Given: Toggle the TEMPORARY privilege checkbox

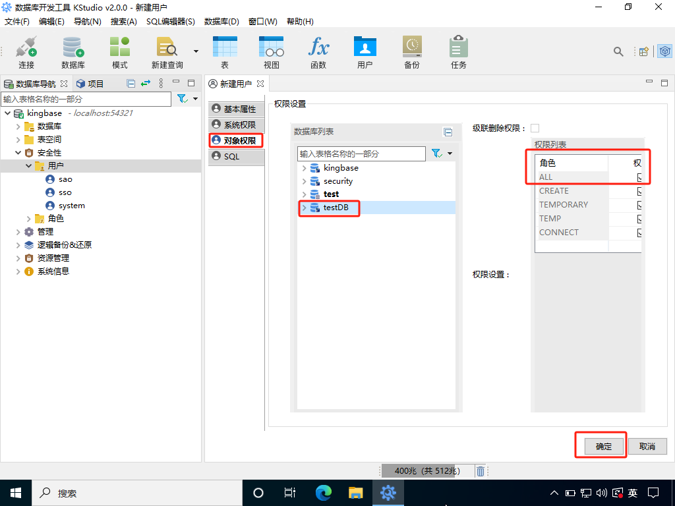Looking at the screenshot, I should click(x=639, y=205).
